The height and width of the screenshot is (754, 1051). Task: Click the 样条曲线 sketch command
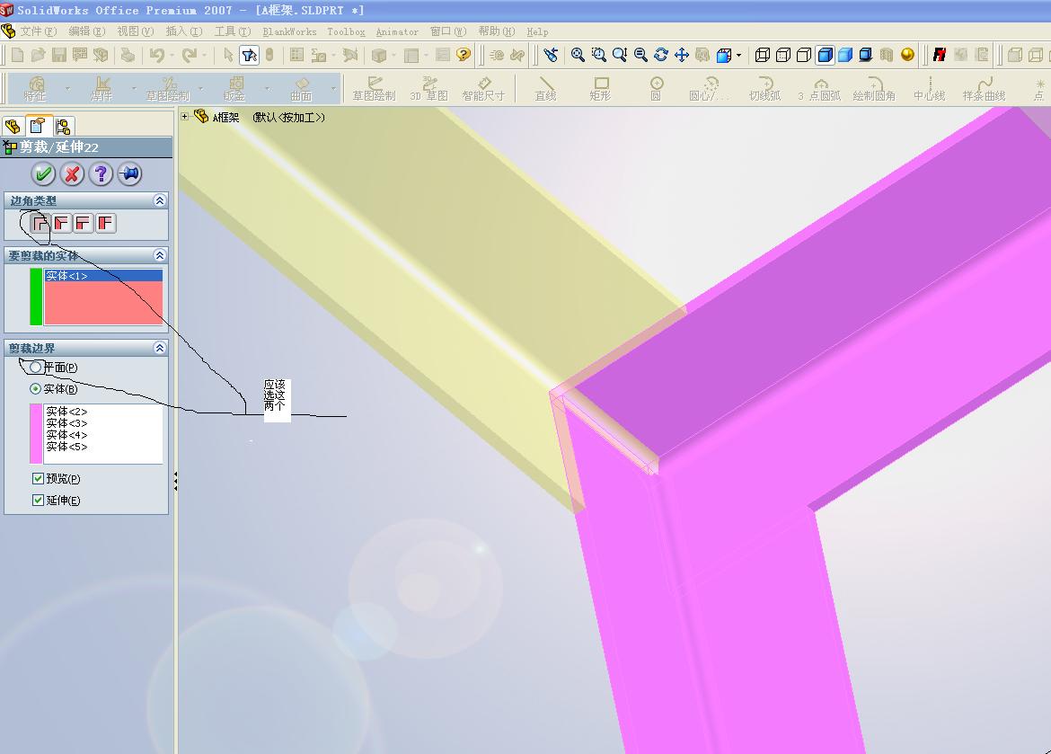click(984, 89)
